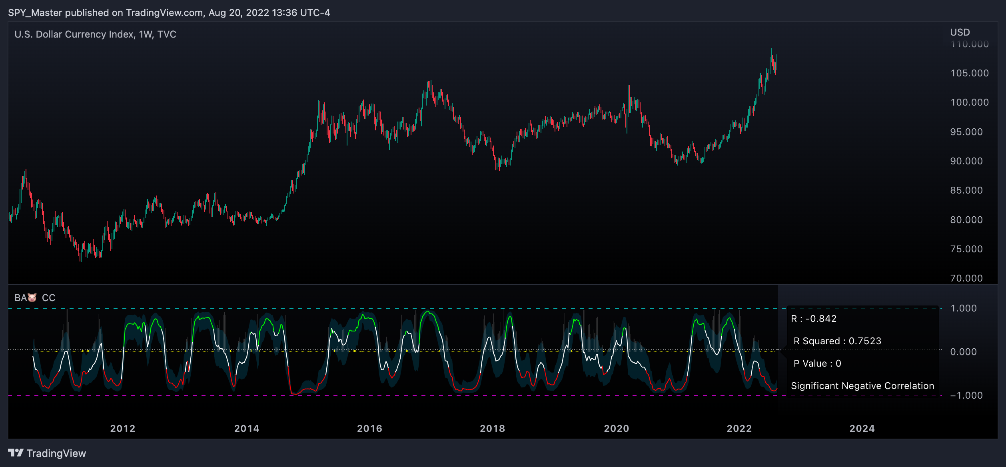Click the 2012 time axis label
Screen dimensions: 1006x467
tap(123, 429)
